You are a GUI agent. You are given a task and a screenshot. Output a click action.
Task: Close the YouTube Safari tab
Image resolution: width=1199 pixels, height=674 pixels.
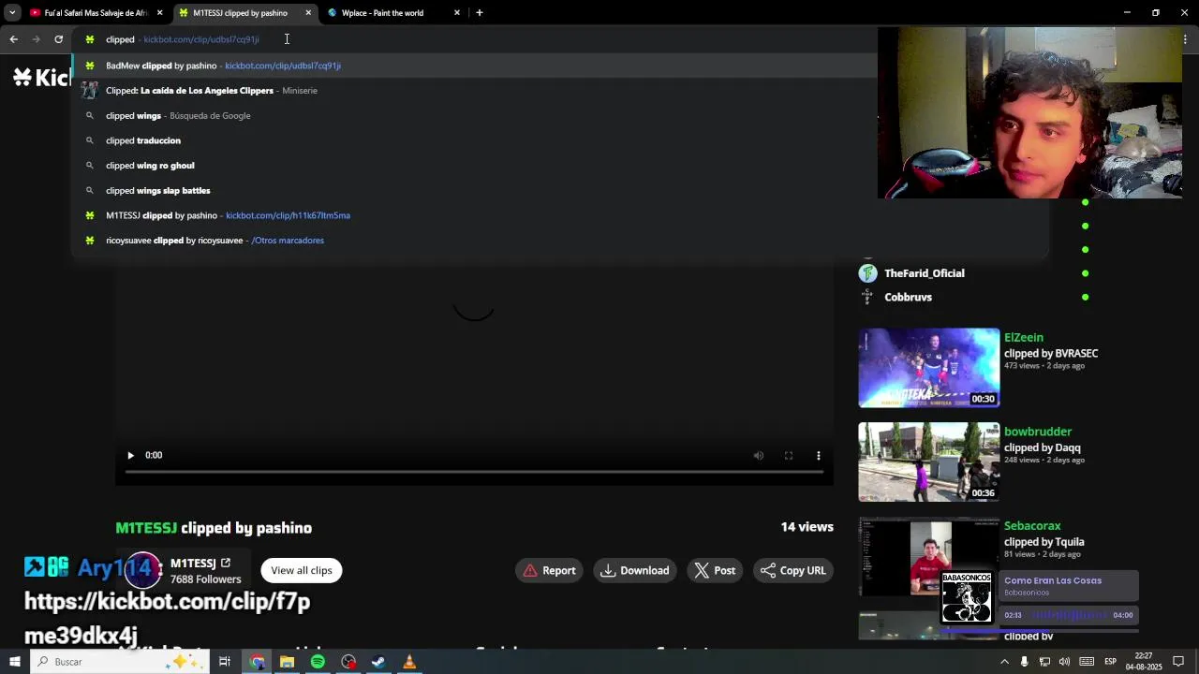160,13
